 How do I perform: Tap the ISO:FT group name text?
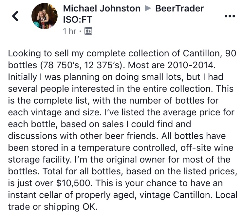(78, 19)
